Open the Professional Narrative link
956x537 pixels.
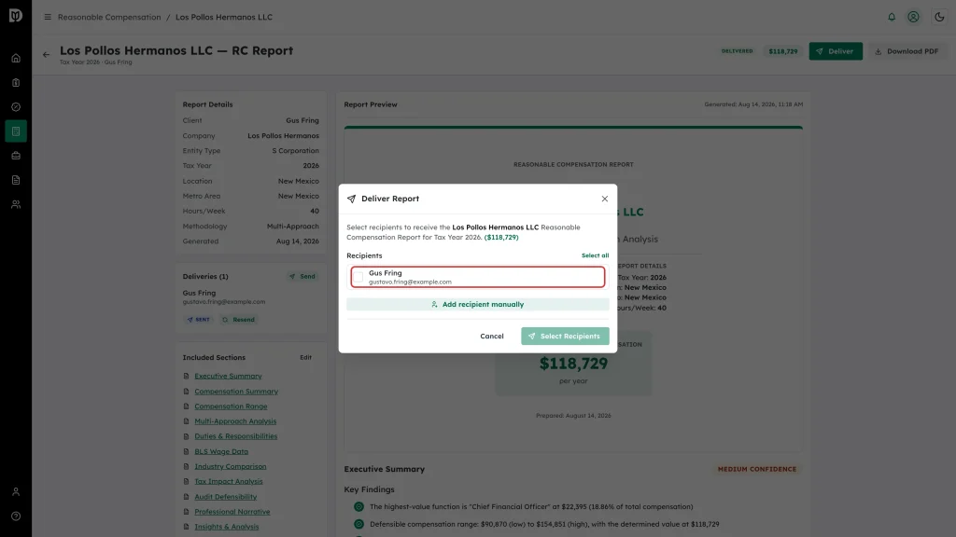(x=232, y=512)
